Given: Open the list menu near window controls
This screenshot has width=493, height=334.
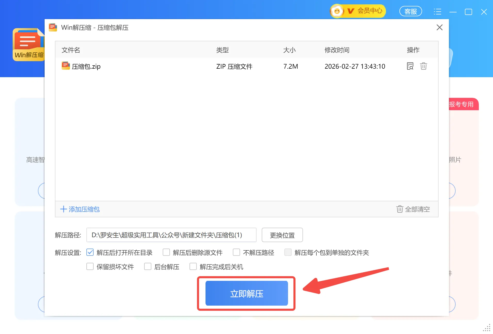Looking at the screenshot, I should (438, 11).
